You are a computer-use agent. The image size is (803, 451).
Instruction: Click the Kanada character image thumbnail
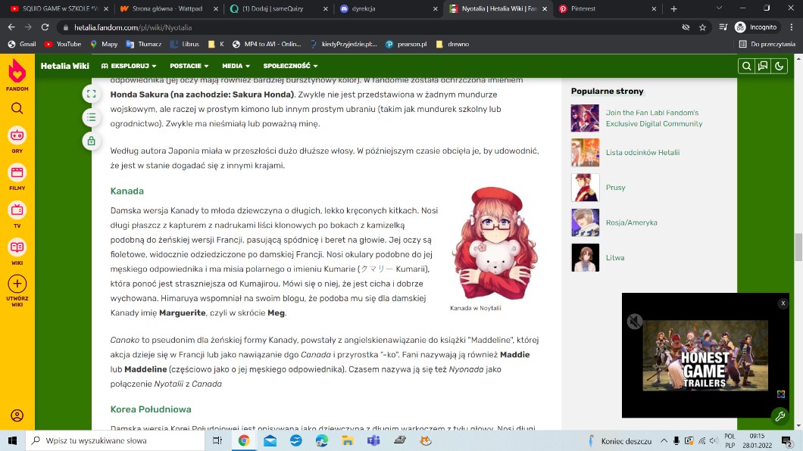pos(494,242)
